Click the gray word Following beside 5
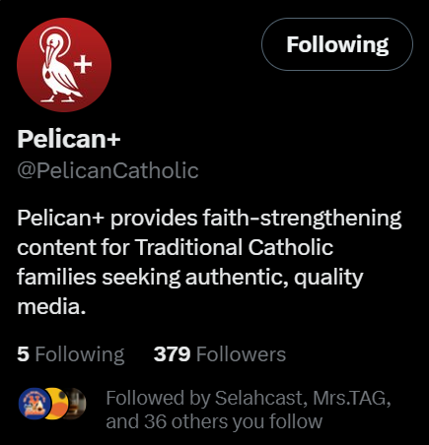This screenshot has height=445, width=429. 80,355
